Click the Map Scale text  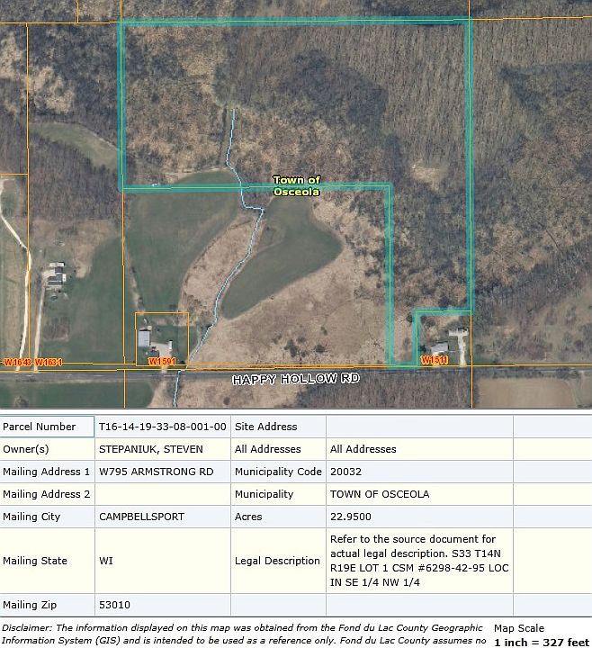519,628
